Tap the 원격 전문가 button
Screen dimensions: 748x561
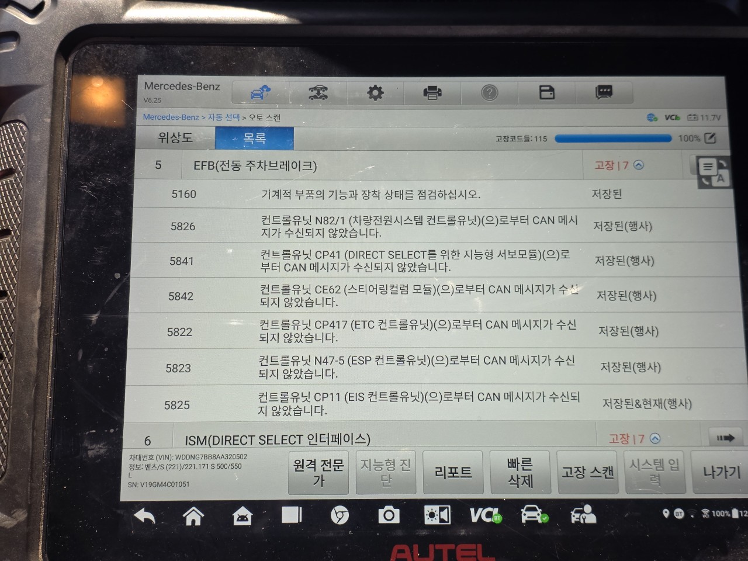pyautogui.click(x=318, y=472)
